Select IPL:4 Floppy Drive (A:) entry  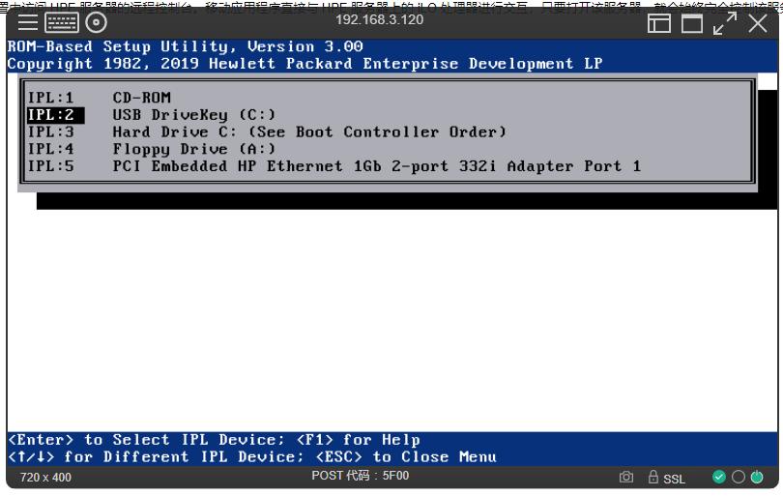pos(152,149)
